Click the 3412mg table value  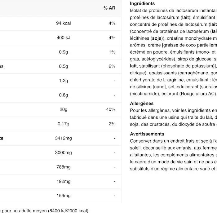click(x=63, y=138)
